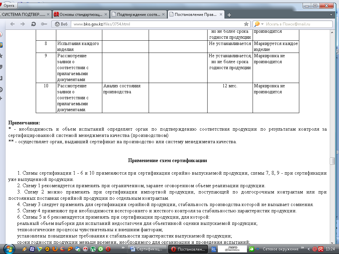
Task: Switch to the Подтверждение соотв... tab
Action: [138, 15]
